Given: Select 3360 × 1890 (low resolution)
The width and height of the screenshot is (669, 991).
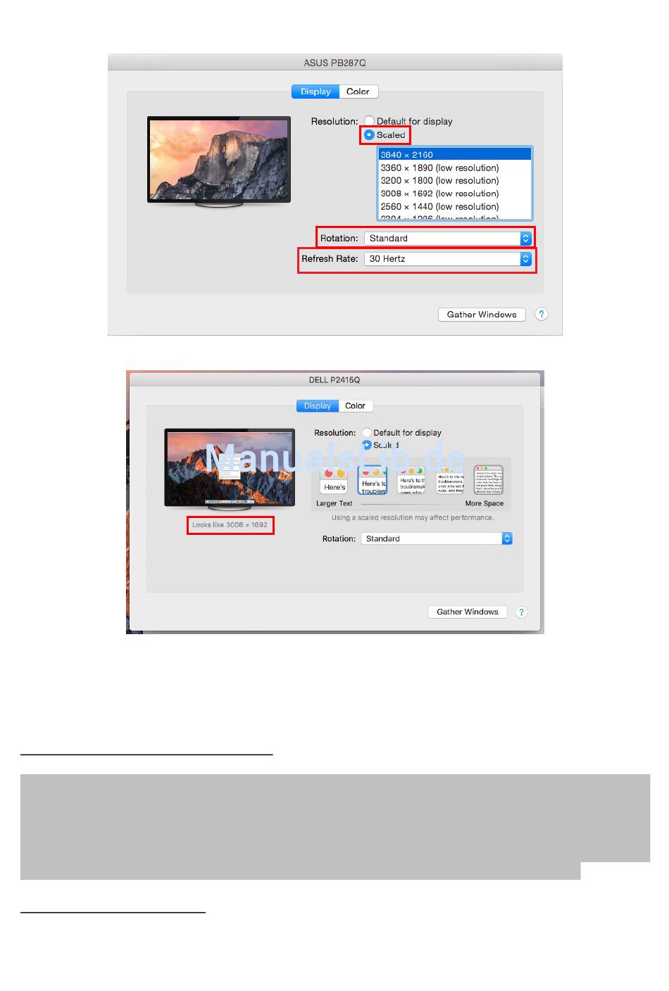Looking at the screenshot, I should (x=455, y=168).
